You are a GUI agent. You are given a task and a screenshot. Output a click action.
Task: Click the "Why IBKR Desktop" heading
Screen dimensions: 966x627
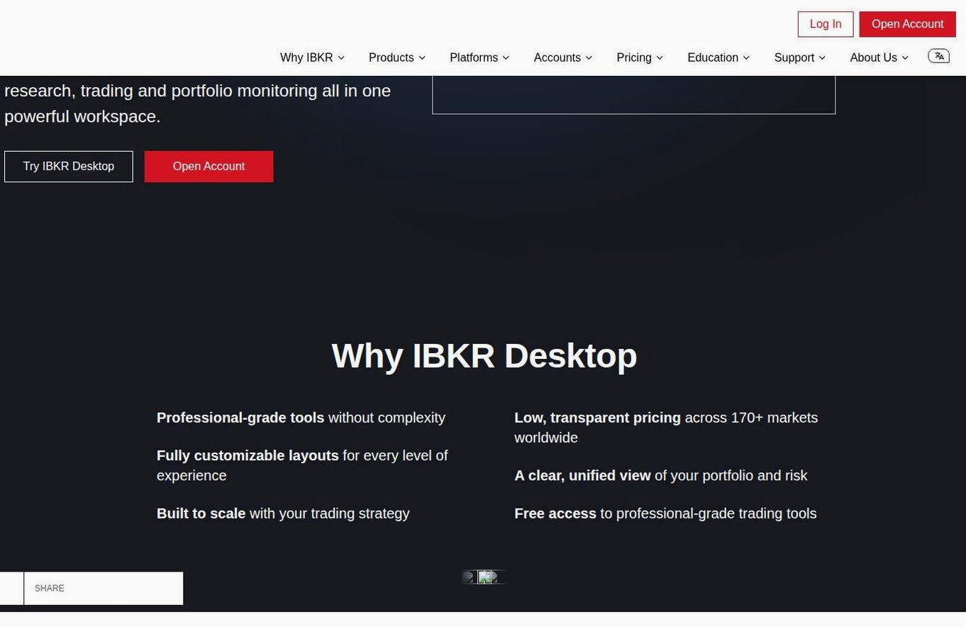tap(484, 355)
